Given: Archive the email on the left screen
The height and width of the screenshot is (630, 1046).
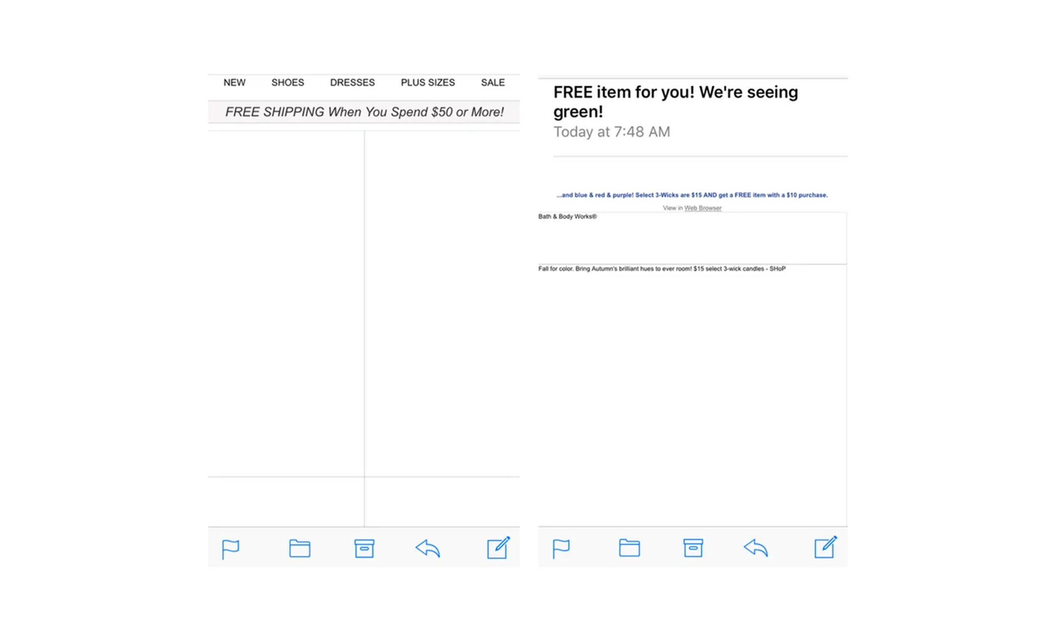Looking at the screenshot, I should click(x=364, y=548).
